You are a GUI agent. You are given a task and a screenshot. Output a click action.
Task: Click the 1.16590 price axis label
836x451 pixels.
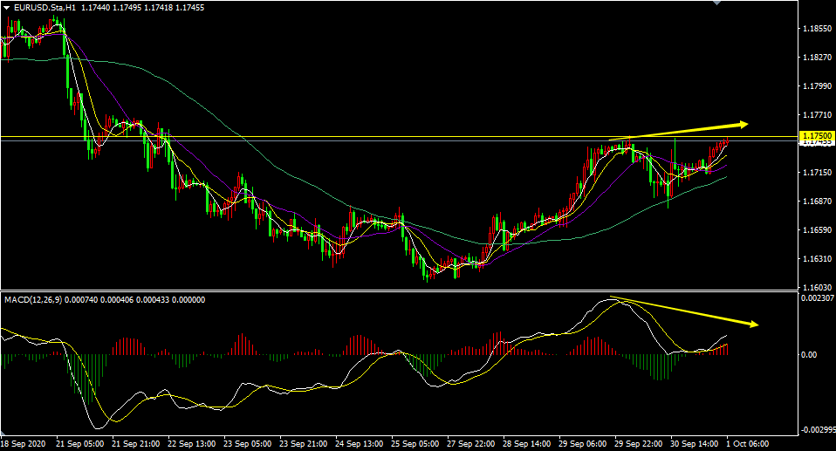pos(818,229)
